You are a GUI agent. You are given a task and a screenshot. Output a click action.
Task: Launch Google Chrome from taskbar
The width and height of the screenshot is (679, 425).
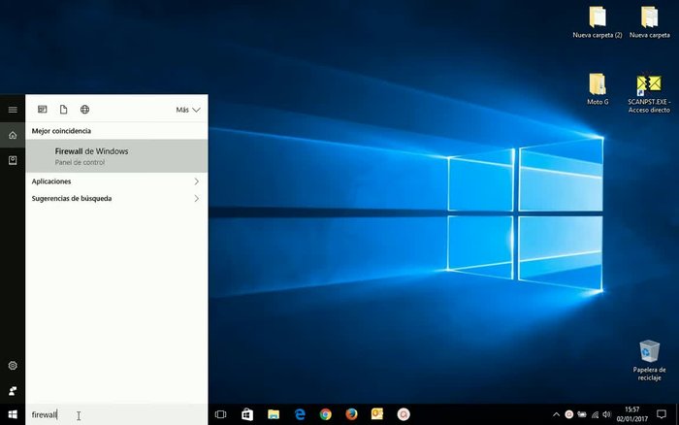tap(326, 414)
